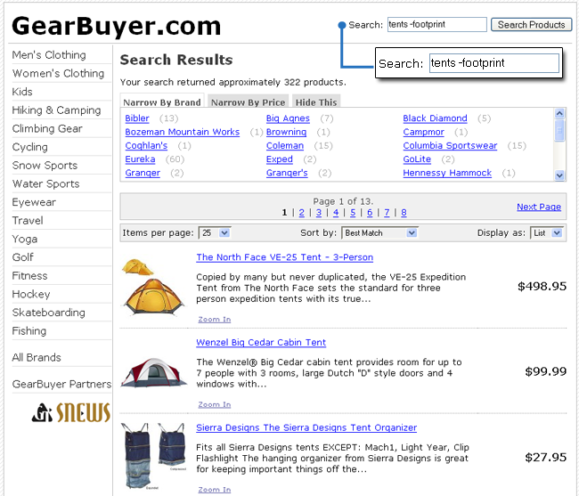Go to the Next Page link
The image size is (579, 496).
point(539,207)
